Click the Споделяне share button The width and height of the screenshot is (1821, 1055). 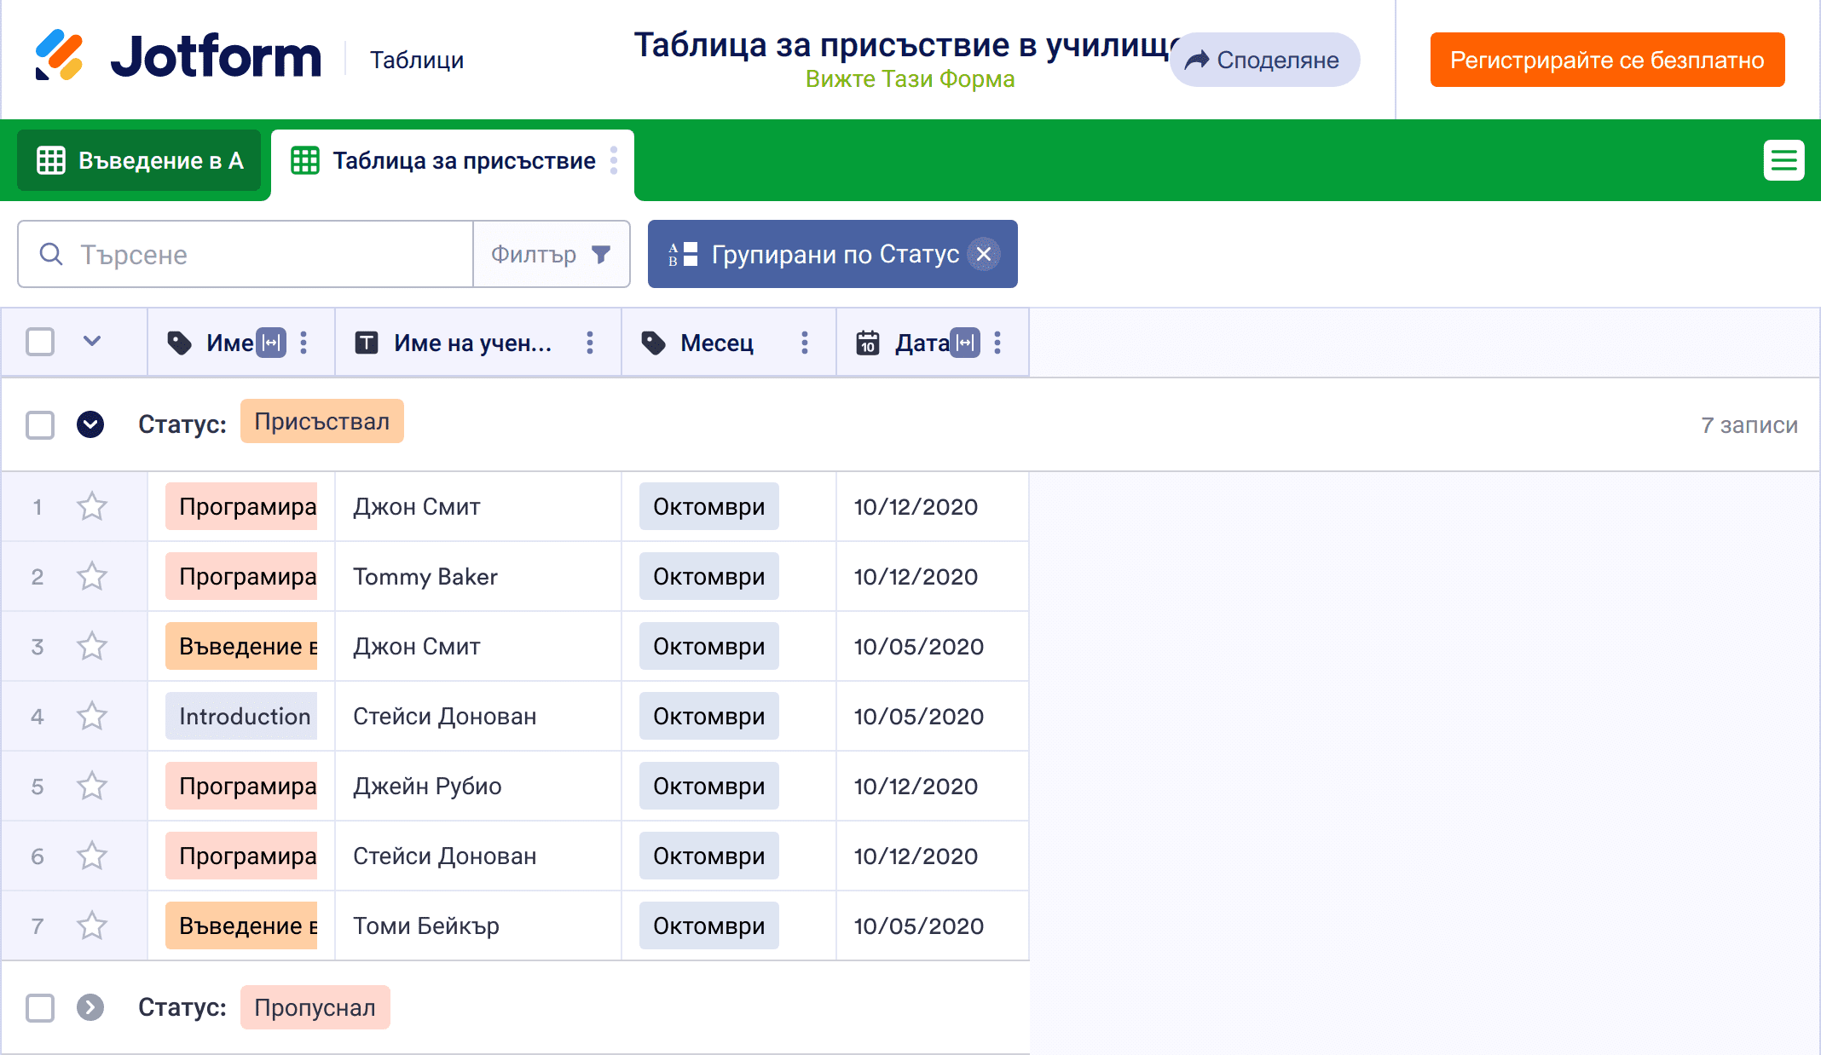(x=1264, y=60)
